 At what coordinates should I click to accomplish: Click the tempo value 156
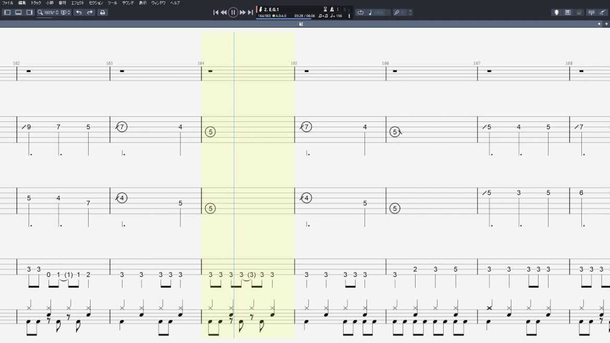(x=339, y=16)
